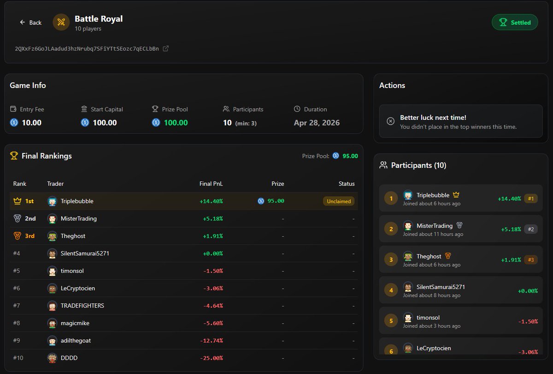Select SilentSamurai5271 in the rankings table
Screen dimensions: 553x374
[x=85, y=253]
